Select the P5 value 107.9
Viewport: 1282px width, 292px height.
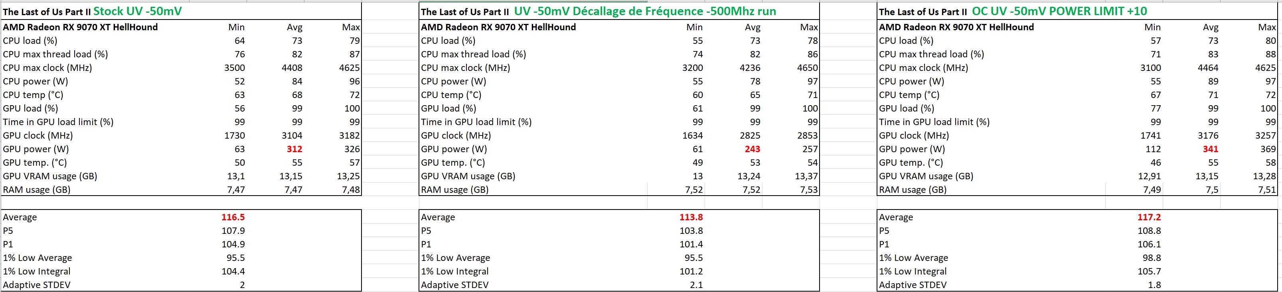[x=233, y=231]
